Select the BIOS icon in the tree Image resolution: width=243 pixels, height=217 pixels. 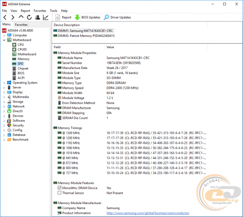pos(14,73)
